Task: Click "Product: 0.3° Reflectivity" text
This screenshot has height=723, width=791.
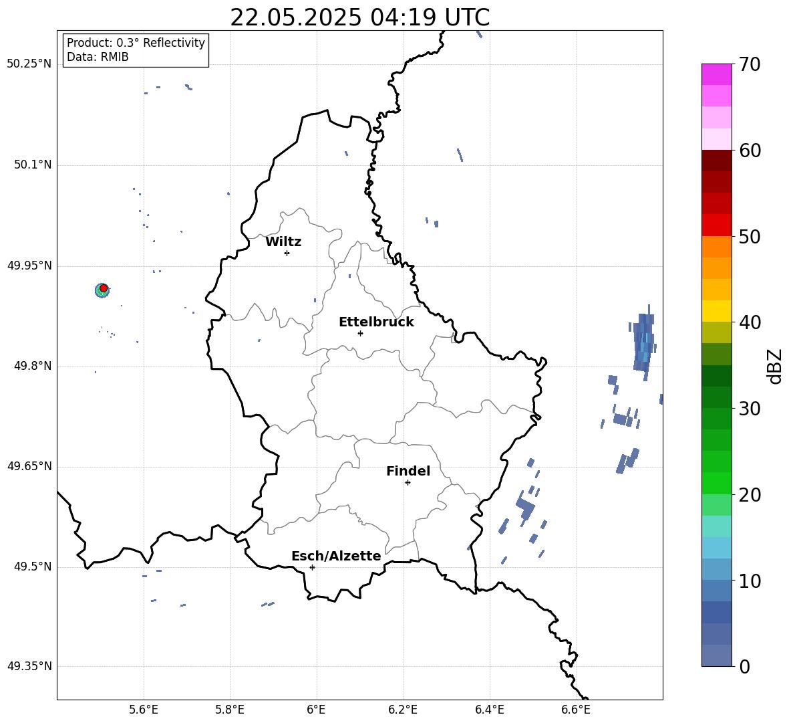Action: click(x=136, y=42)
